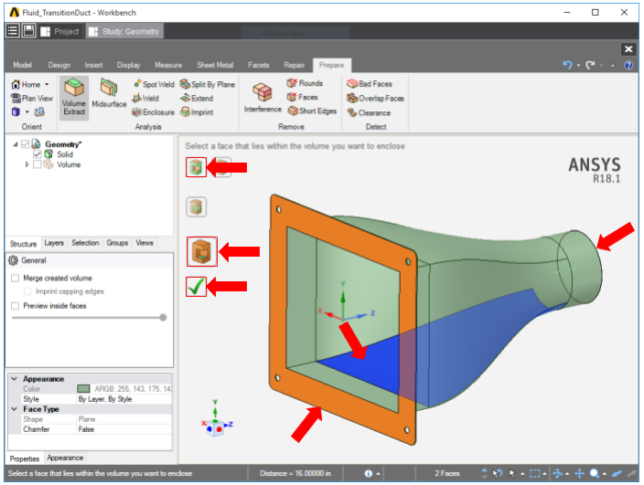644x485 pixels.
Task: Collapse the Face Type property group
Action: point(15,409)
